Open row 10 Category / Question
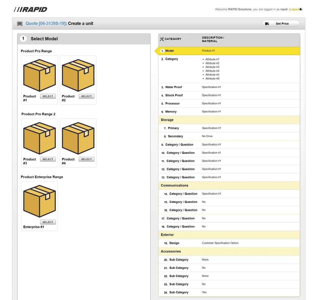The height and width of the screenshot is (300, 313). [229, 153]
